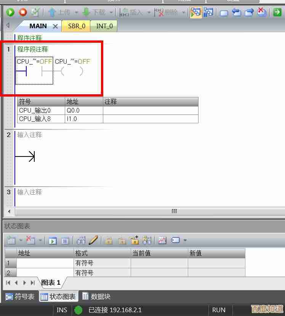Click the green RUN button in the toolbar
The width and height of the screenshot is (285, 316).
[x=10, y=12]
